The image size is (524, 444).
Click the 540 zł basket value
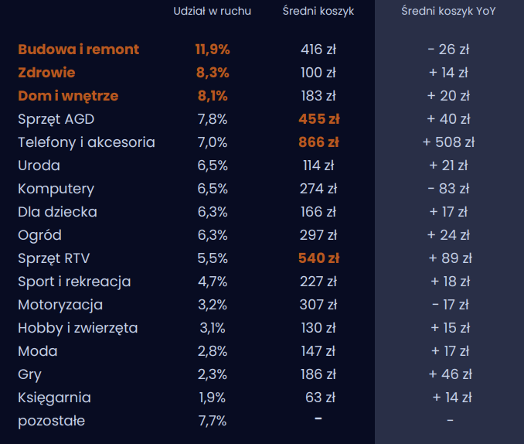click(x=318, y=258)
